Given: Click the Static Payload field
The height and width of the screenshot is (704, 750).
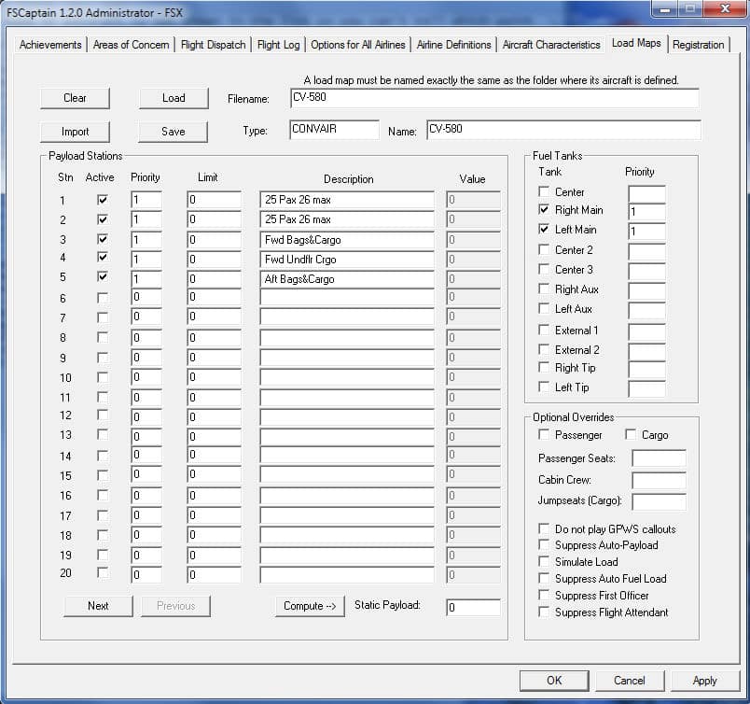Looking at the screenshot, I should click(473, 607).
